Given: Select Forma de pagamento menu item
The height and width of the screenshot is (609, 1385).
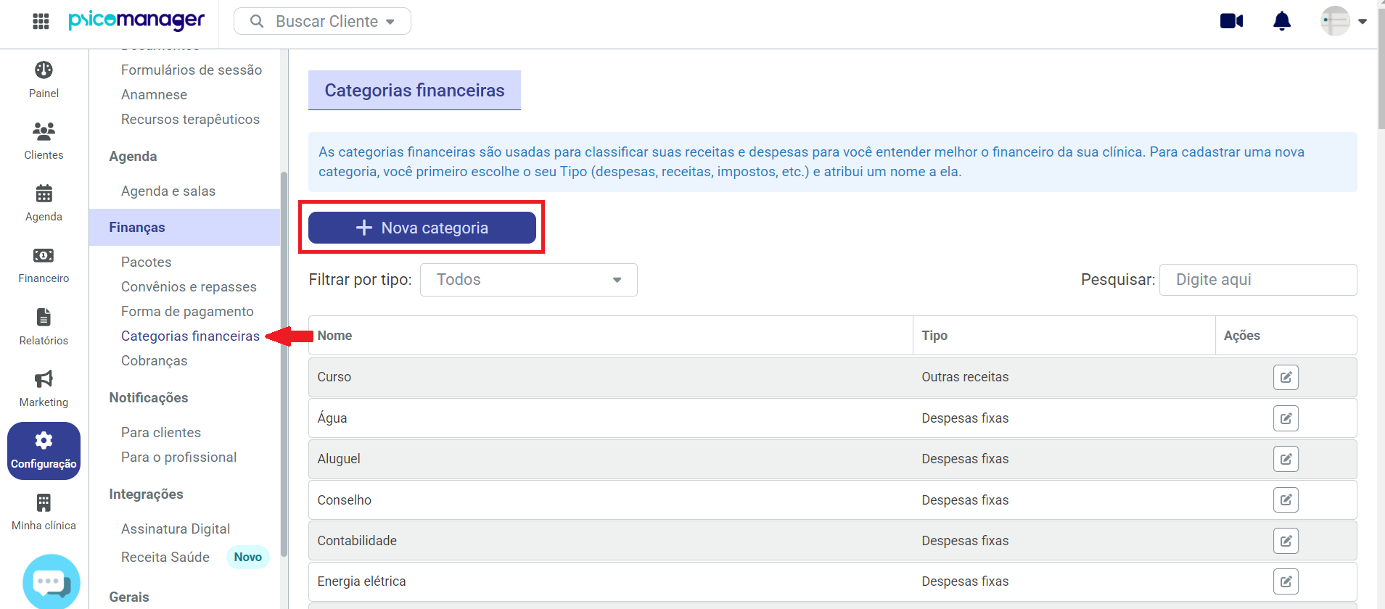Looking at the screenshot, I should point(187,311).
